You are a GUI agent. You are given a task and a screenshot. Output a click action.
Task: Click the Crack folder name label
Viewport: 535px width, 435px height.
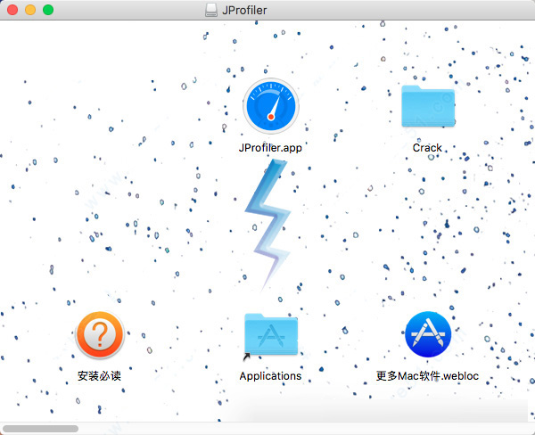(427, 148)
